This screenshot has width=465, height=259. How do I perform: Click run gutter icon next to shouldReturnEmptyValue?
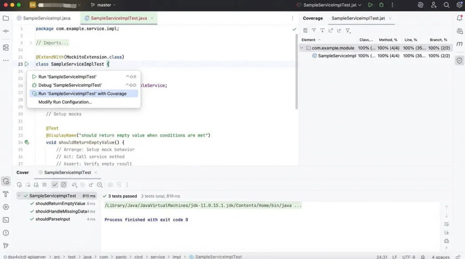[27, 143]
